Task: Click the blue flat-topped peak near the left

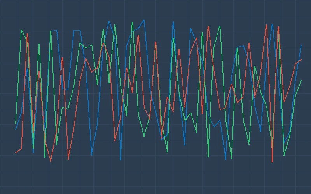Action: [54, 31]
